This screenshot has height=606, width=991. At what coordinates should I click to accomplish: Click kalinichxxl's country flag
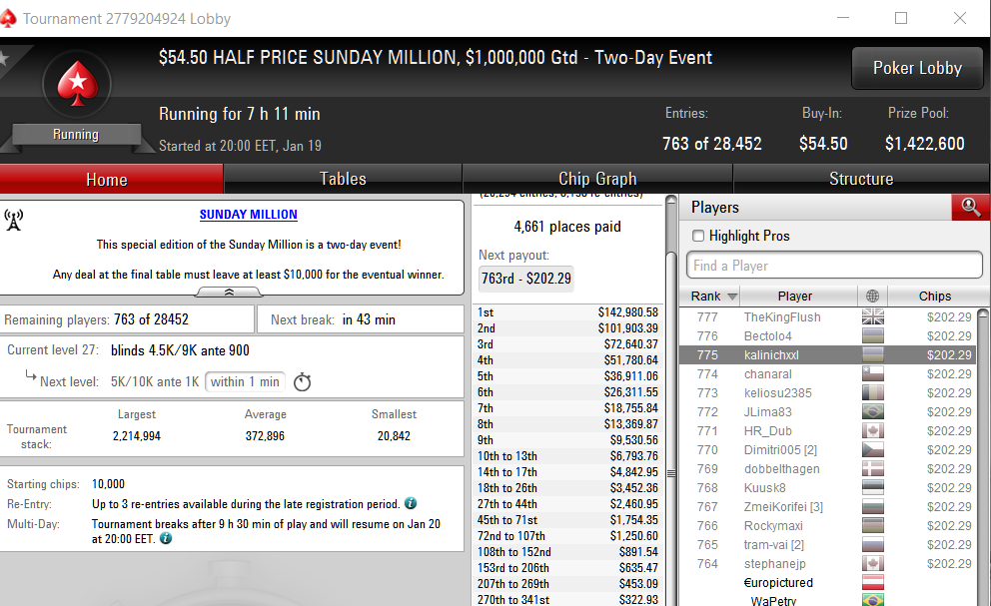[x=873, y=355]
